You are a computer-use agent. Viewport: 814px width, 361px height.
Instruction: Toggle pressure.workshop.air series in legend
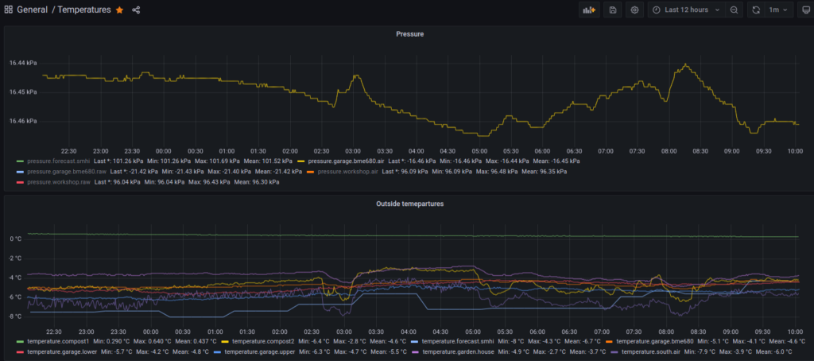pyautogui.click(x=347, y=172)
